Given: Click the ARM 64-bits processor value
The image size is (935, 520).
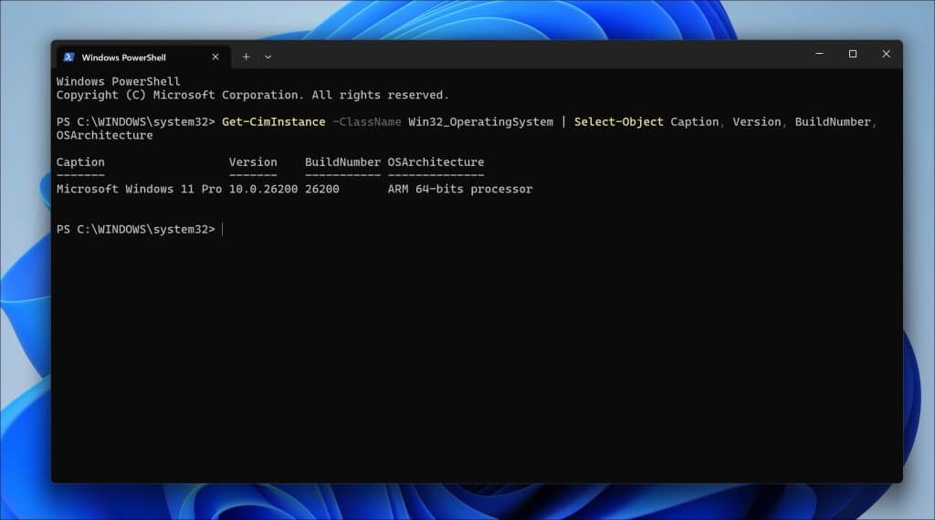Looking at the screenshot, I should coord(460,190).
